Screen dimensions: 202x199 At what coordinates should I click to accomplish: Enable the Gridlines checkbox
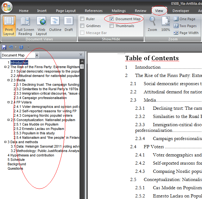[x=82, y=26]
